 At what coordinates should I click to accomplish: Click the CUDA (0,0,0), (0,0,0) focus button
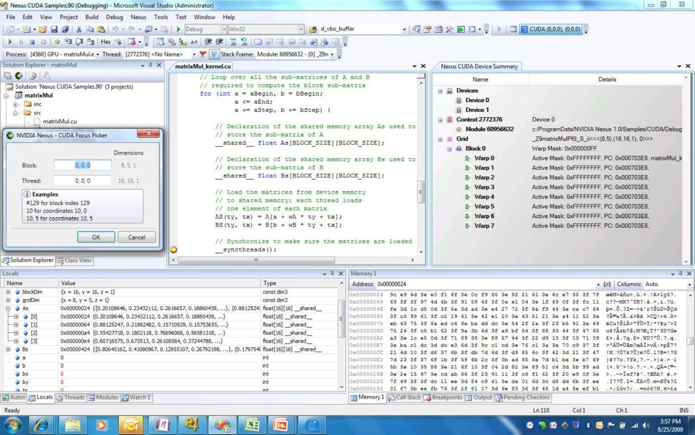coord(551,29)
